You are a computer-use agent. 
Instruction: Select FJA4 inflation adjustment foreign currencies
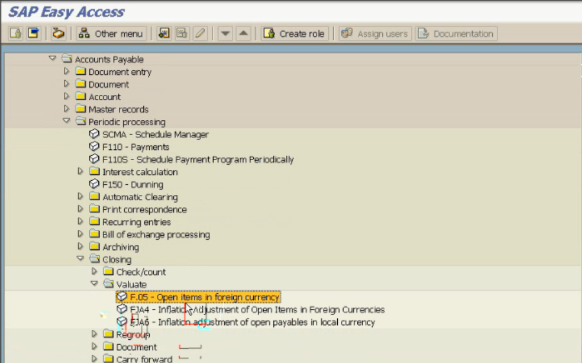(x=257, y=309)
